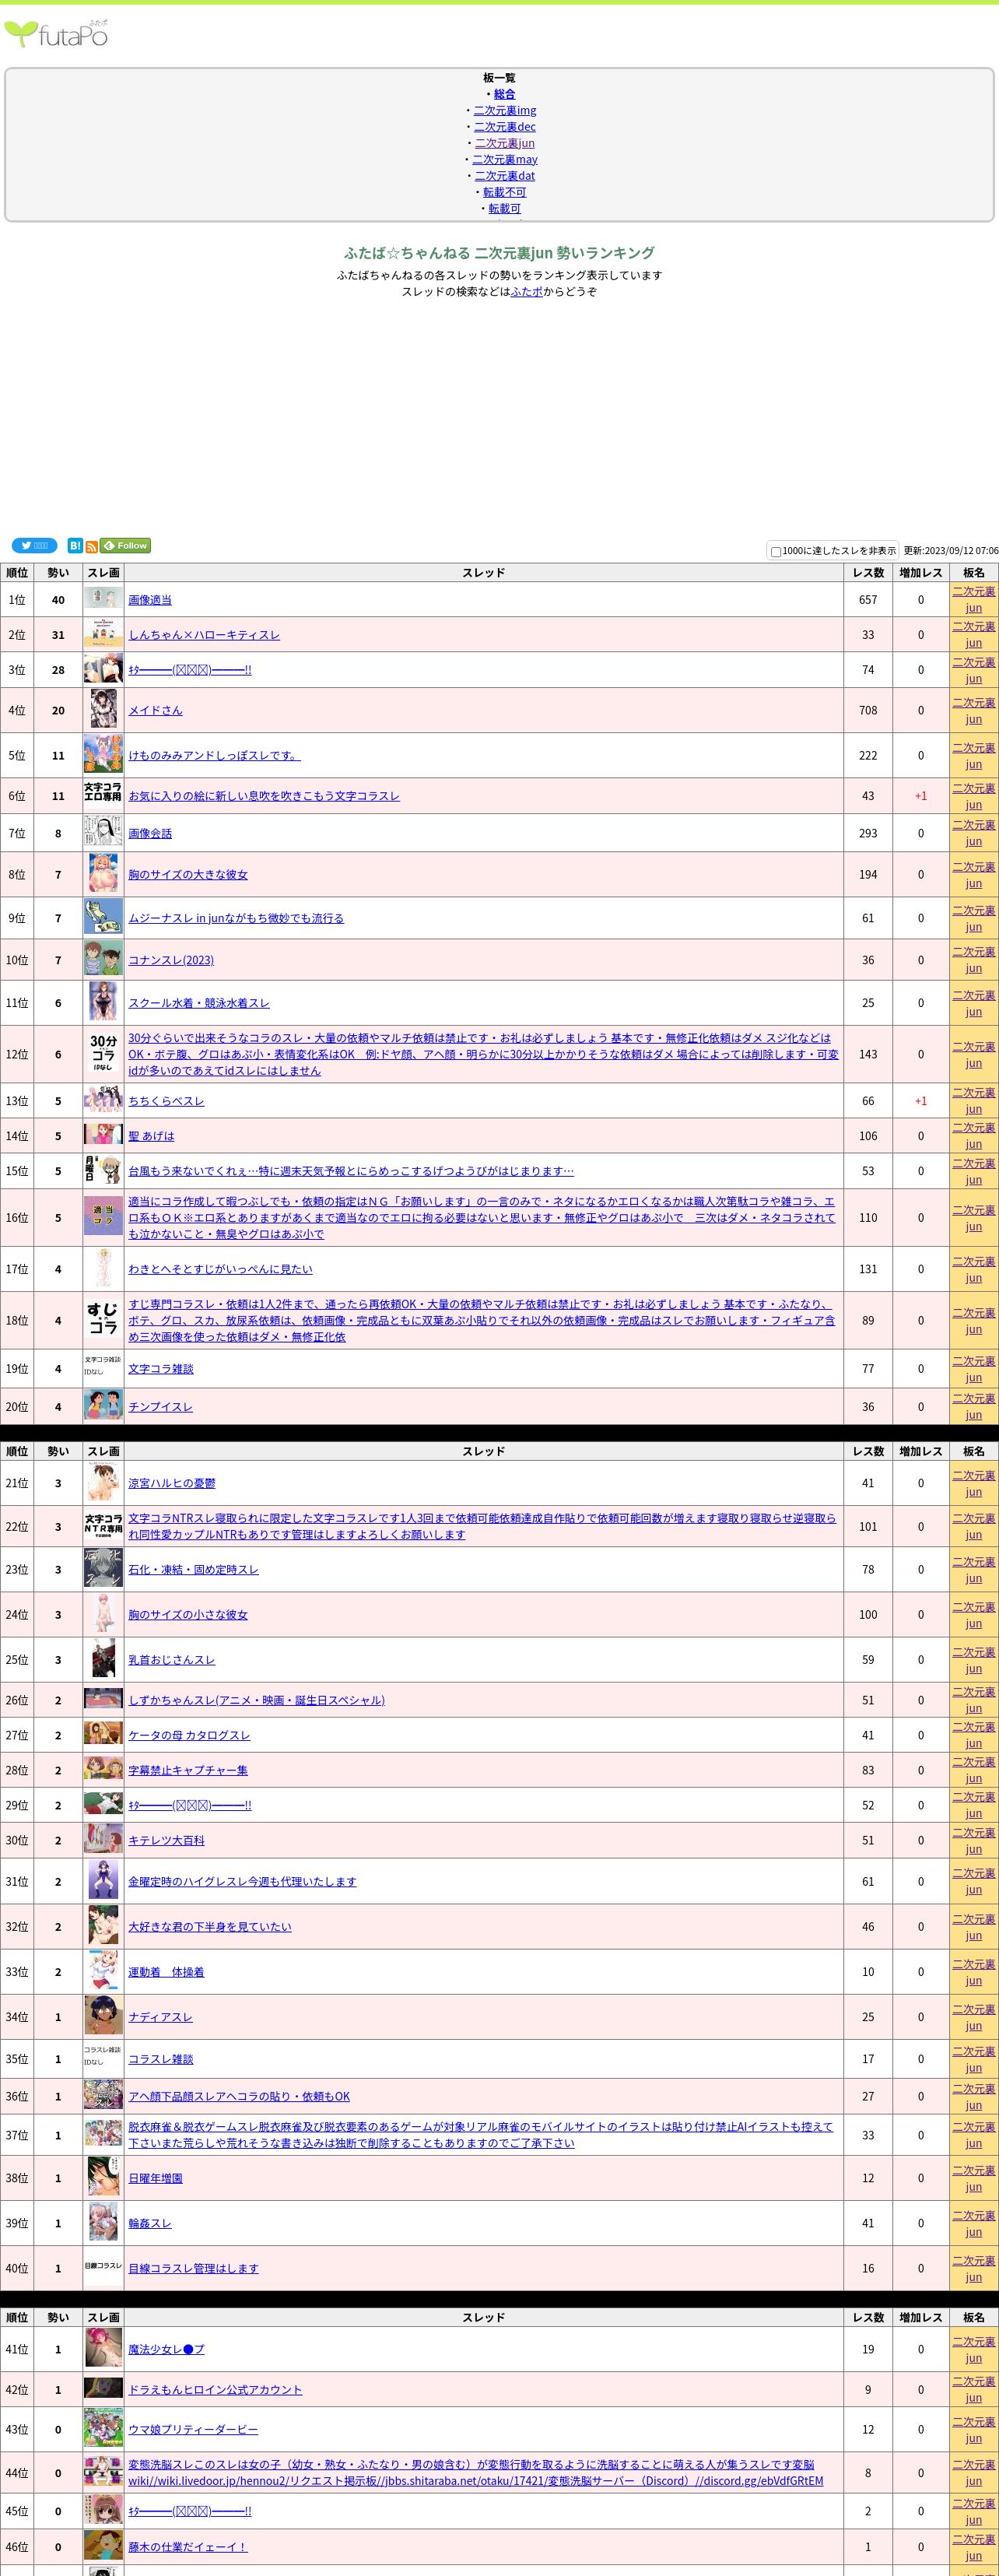Open thread 画像適当
Screen dimensions: 999x2576
(150, 600)
